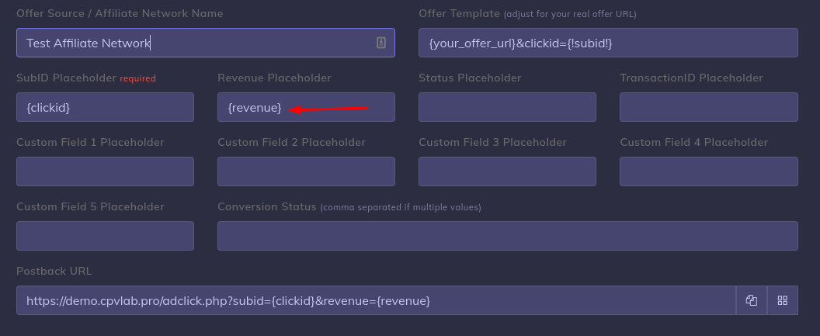Click the autofill icon in Affiliate Network Name field
The width and height of the screenshot is (820, 336).
click(x=380, y=43)
